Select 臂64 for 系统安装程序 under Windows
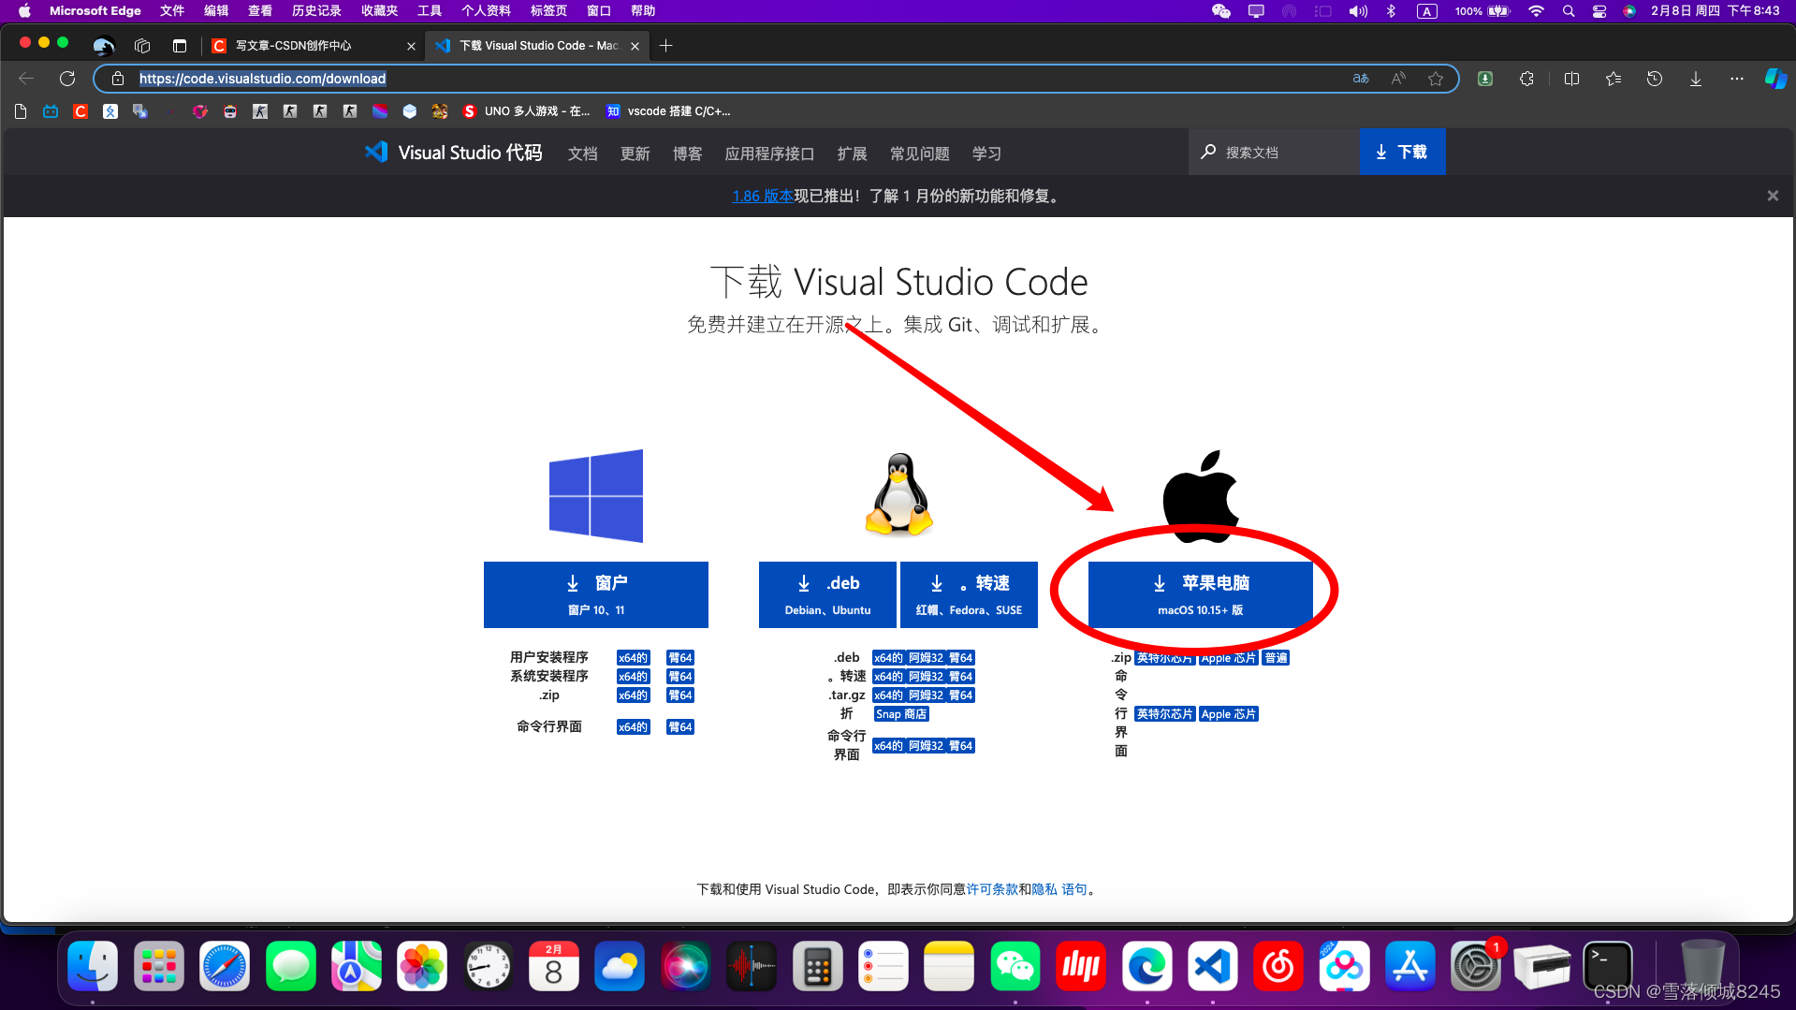 click(x=680, y=677)
